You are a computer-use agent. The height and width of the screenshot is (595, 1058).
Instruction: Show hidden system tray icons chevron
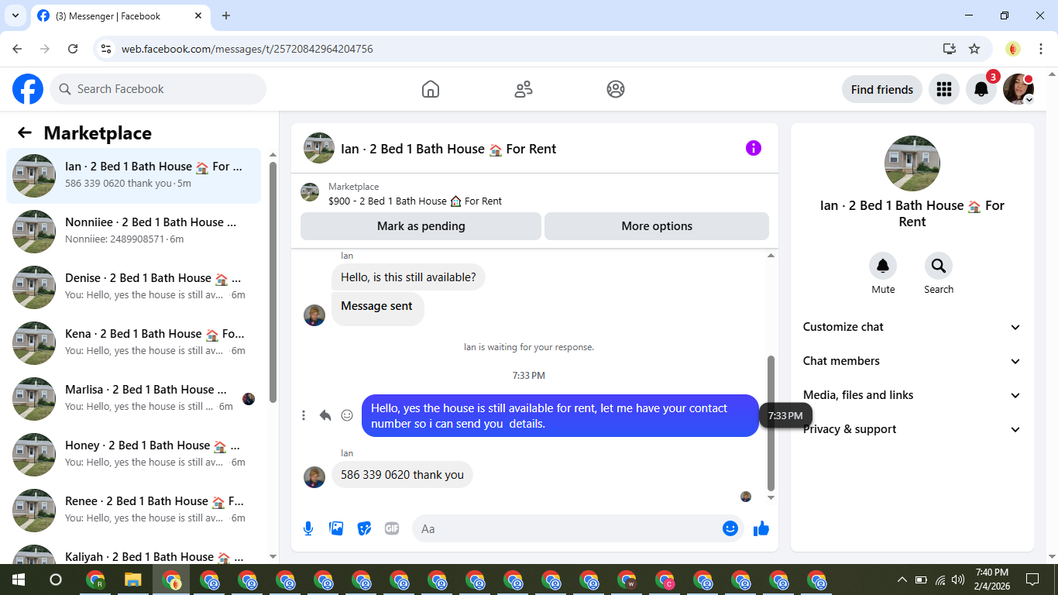902,580
